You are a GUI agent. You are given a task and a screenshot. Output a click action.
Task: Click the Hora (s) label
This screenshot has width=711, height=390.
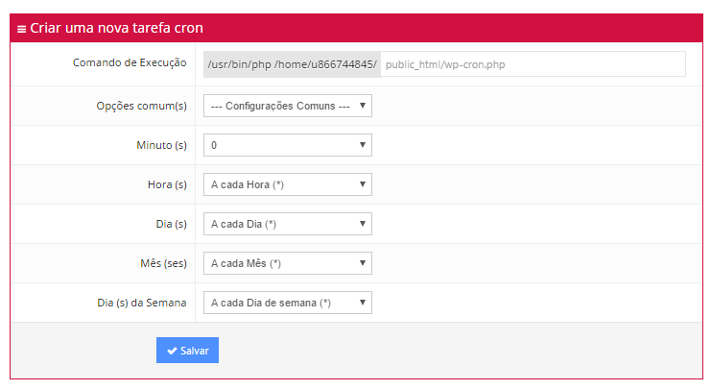point(167,184)
